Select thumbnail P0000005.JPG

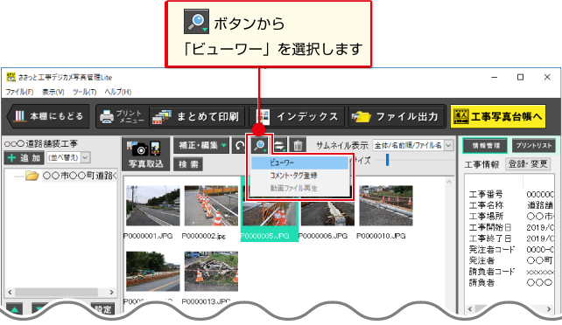tap(270, 214)
